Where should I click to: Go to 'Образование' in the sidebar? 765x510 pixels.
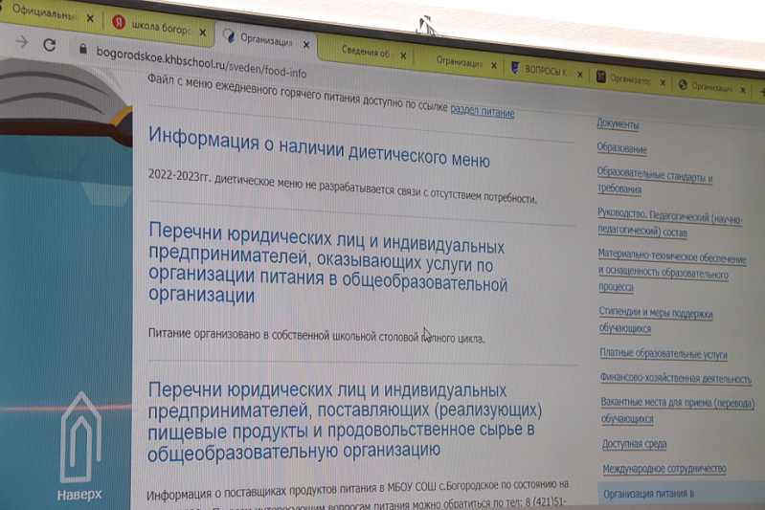pyautogui.click(x=621, y=148)
